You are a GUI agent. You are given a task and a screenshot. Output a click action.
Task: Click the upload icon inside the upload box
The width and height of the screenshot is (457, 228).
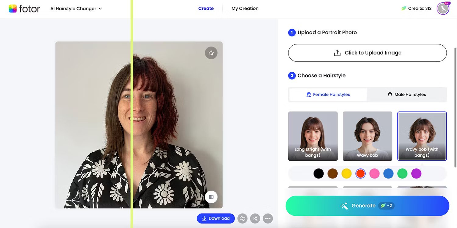337,52
